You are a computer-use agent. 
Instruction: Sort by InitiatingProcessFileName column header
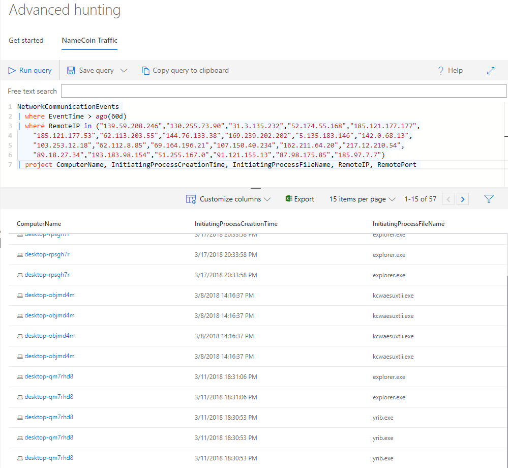408,224
